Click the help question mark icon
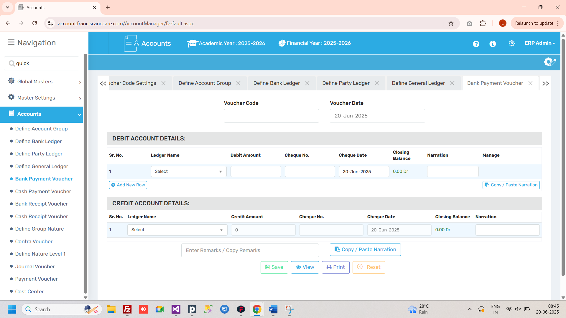This screenshot has width=566, height=318. tap(476, 44)
